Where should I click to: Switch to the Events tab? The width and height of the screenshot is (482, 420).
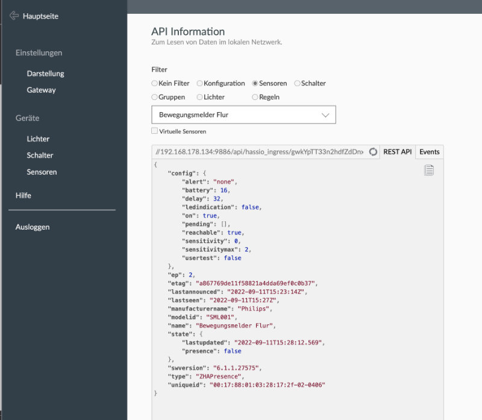coord(429,152)
